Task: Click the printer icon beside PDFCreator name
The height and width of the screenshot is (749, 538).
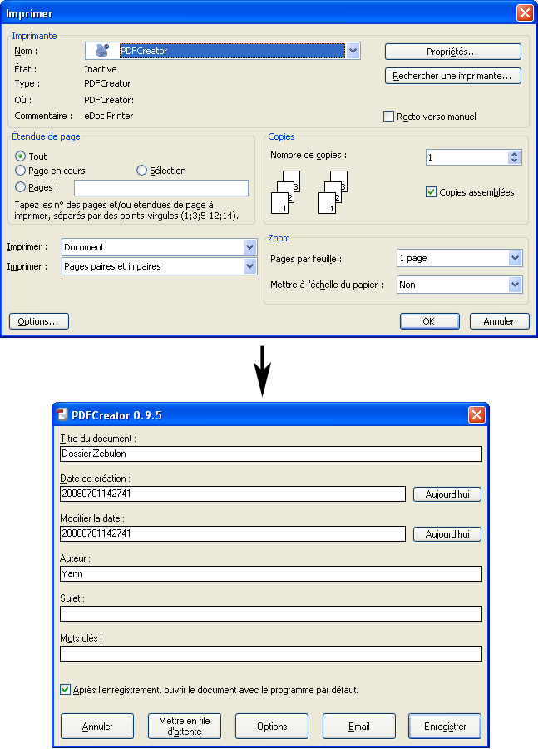Action: click(102, 50)
